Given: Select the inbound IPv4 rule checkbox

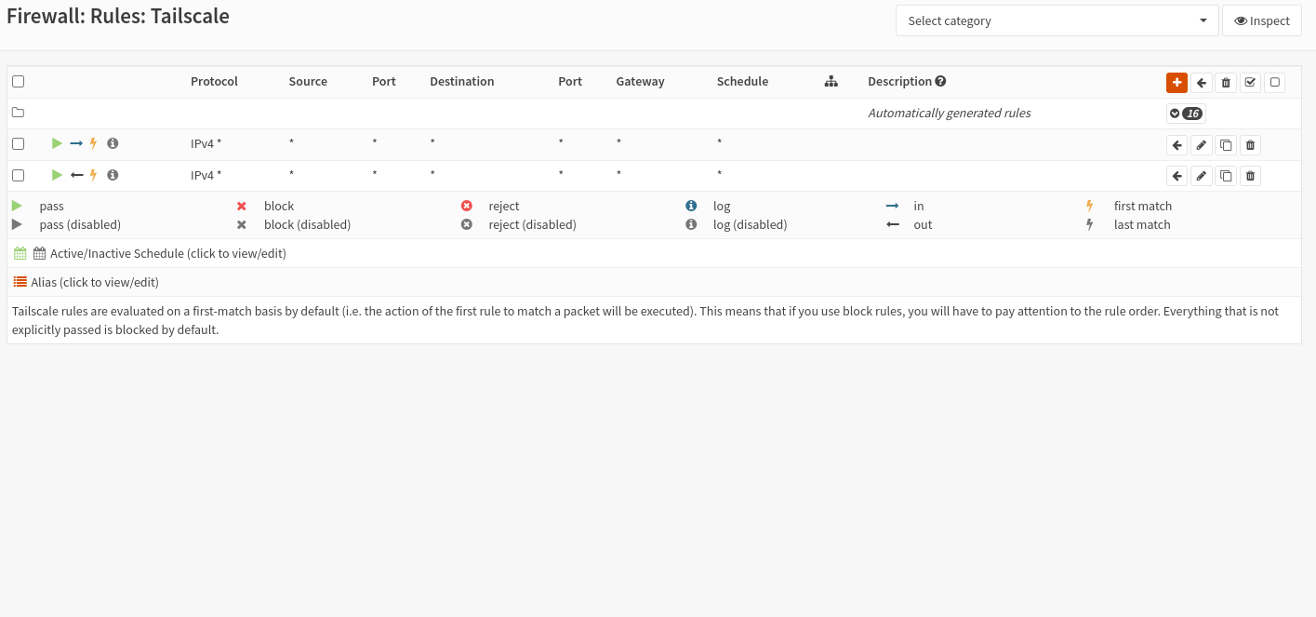Looking at the screenshot, I should pos(18,143).
